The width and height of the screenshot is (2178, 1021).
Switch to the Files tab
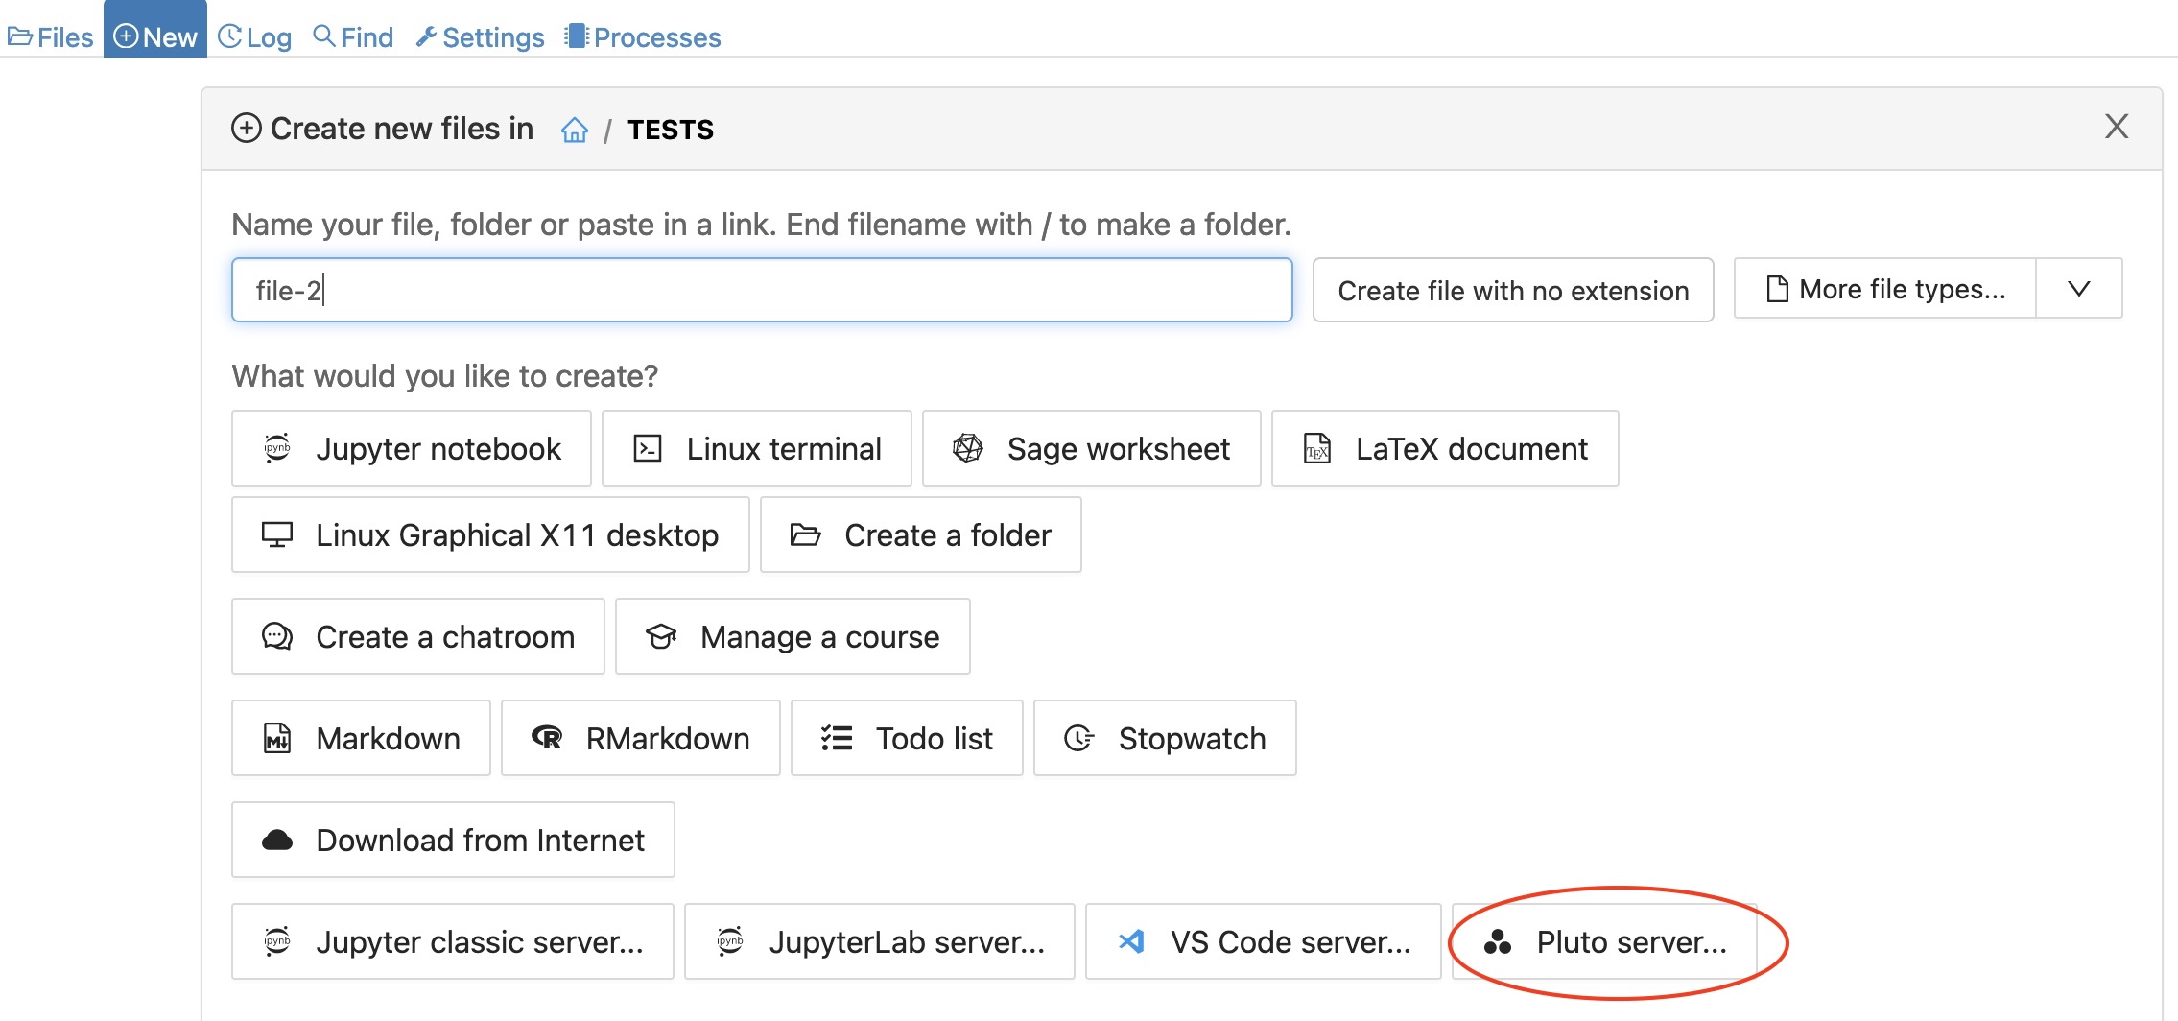click(x=51, y=36)
